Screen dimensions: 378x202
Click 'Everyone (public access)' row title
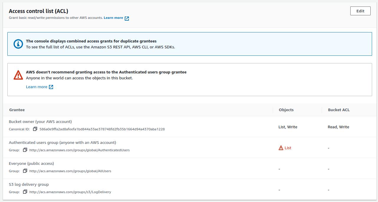pos(31,163)
